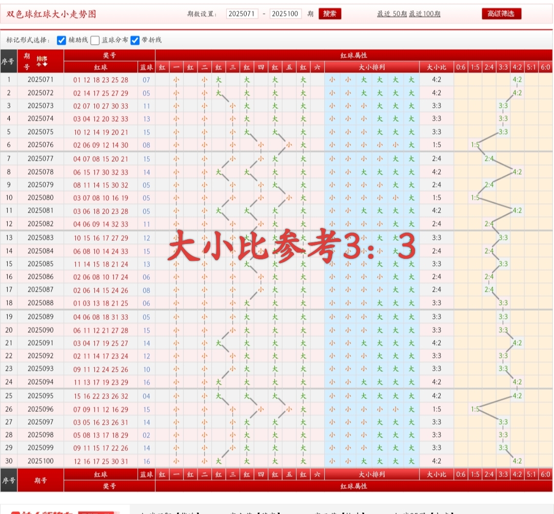Screen dimensions: 554x514
Task: Disable the 常折线 checkbox
Action: tap(135, 40)
